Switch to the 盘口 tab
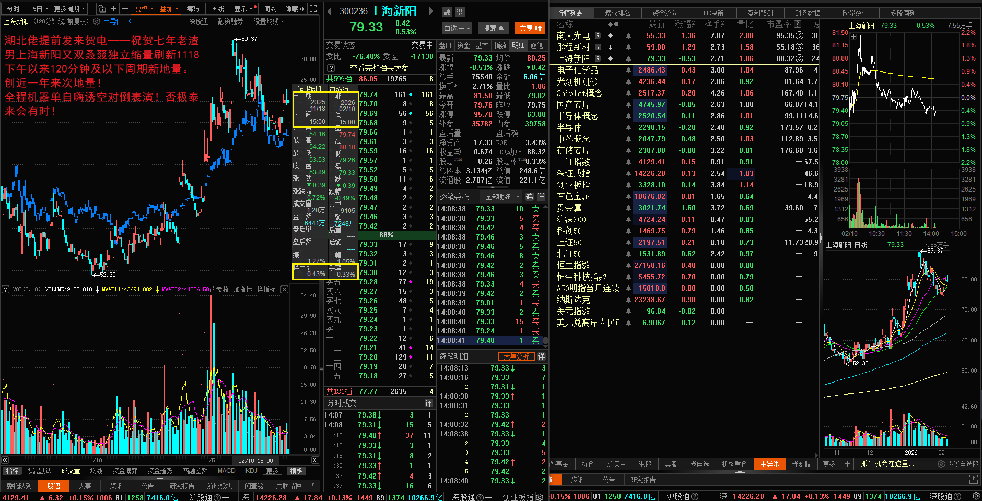Screen dimensions: 982x501 [x=445, y=45]
